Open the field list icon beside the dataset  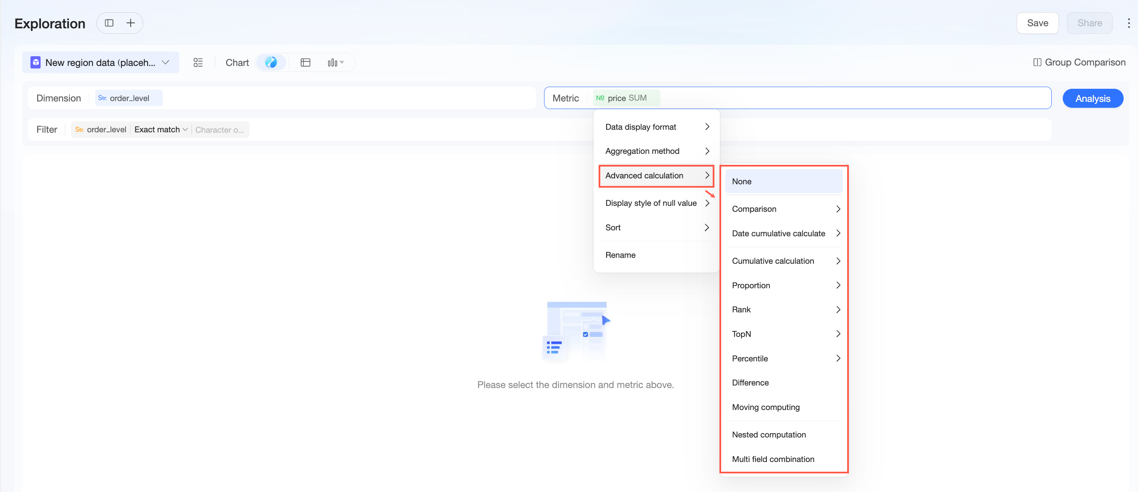198,62
